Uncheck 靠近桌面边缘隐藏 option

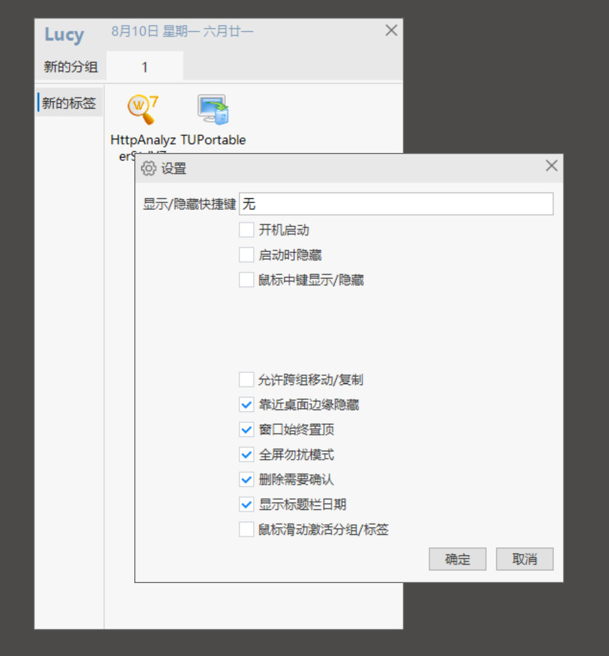click(246, 404)
